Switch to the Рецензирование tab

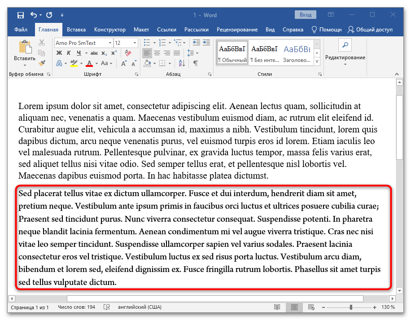(237, 30)
